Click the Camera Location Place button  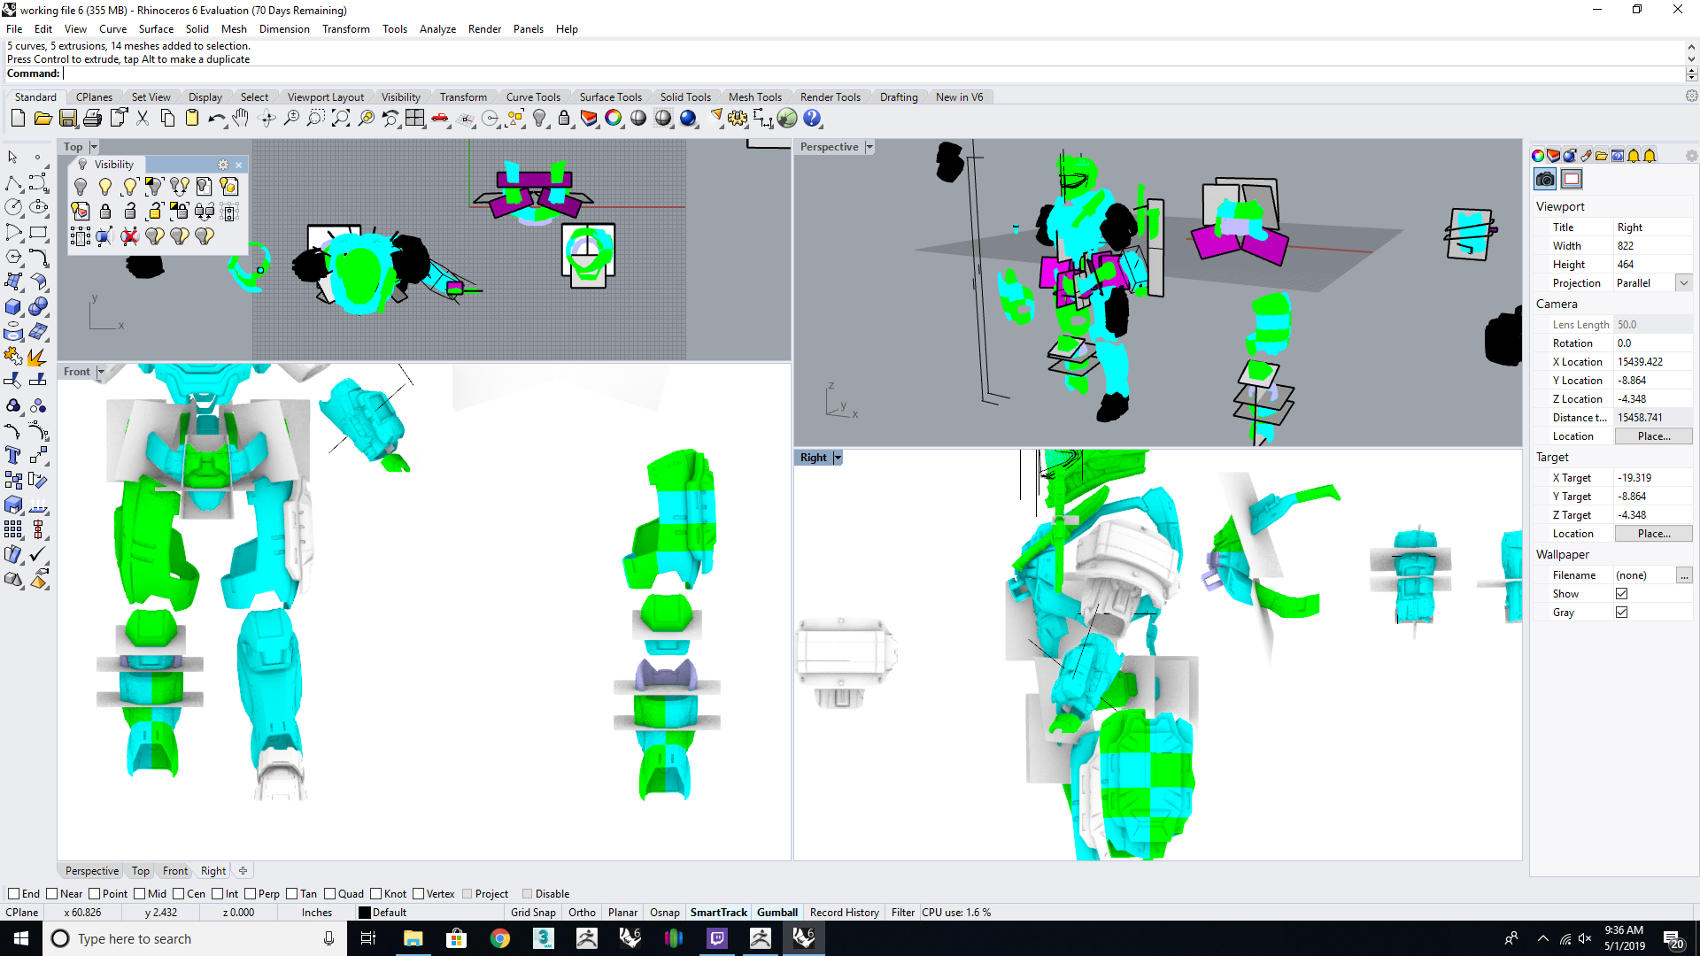(1653, 436)
